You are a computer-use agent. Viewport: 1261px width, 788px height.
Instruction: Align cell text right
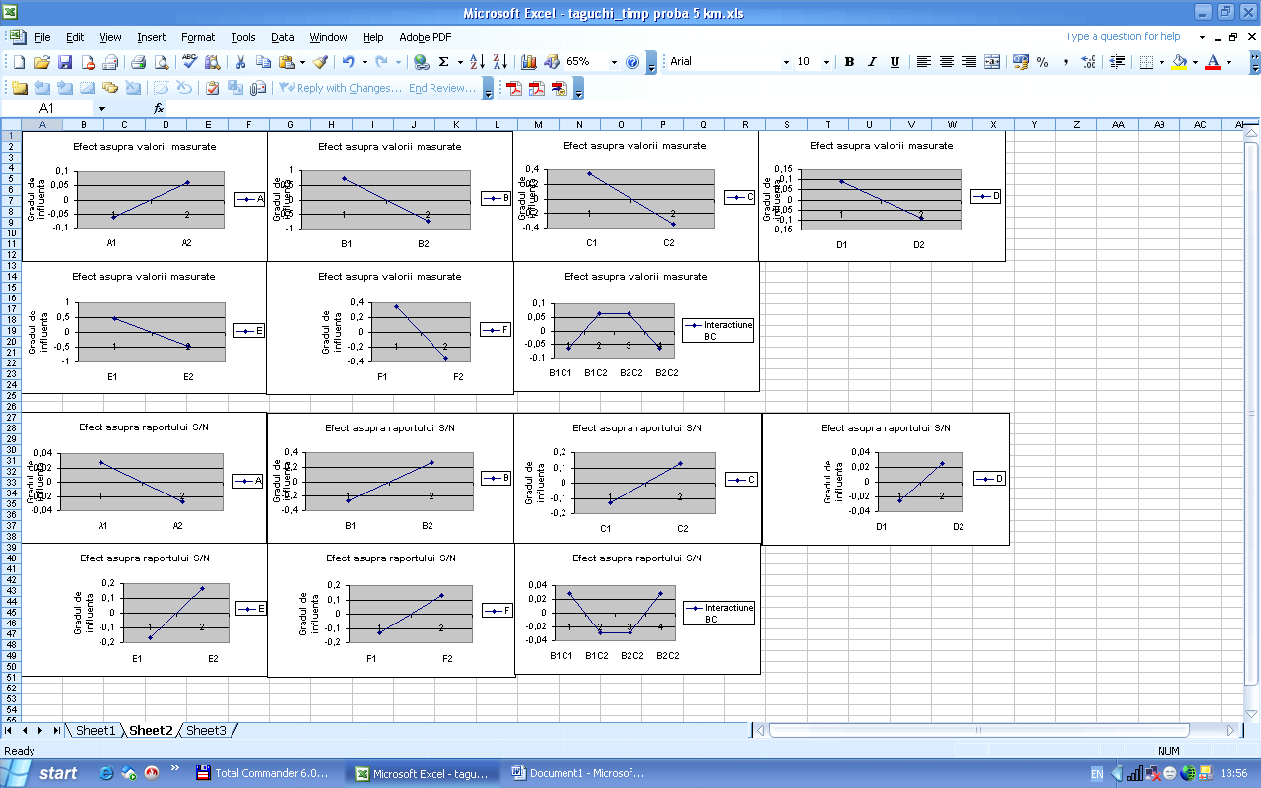[x=969, y=62]
